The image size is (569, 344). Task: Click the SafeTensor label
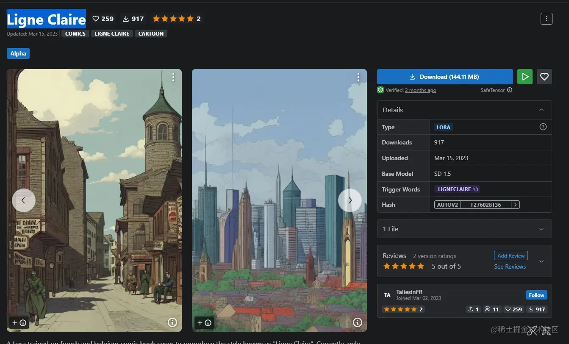coord(493,90)
